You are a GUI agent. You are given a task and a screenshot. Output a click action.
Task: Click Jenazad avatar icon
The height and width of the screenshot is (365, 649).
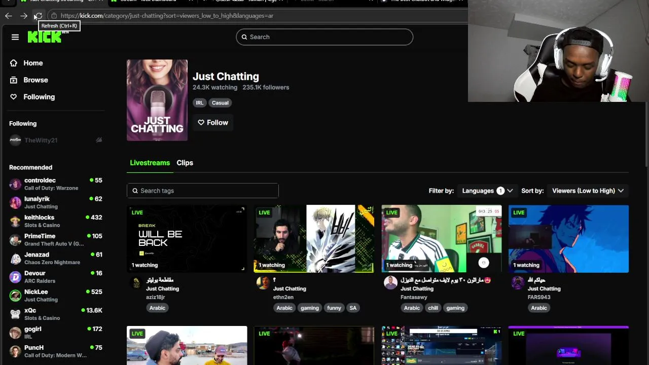click(x=16, y=259)
